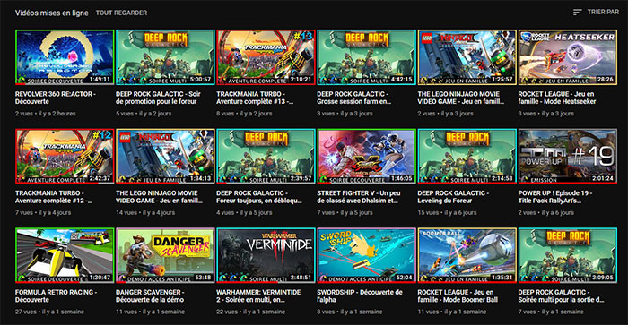Open the POWER UP #19 episode thumbnail
This screenshot has width=628, height=325.
pyautogui.click(x=568, y=157)
